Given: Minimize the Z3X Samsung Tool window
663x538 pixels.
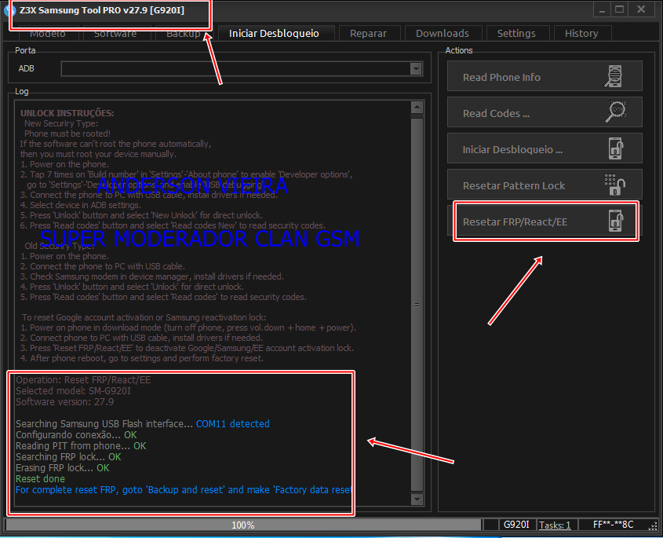Looking at the screenshot, I should (x=602, y=9).
